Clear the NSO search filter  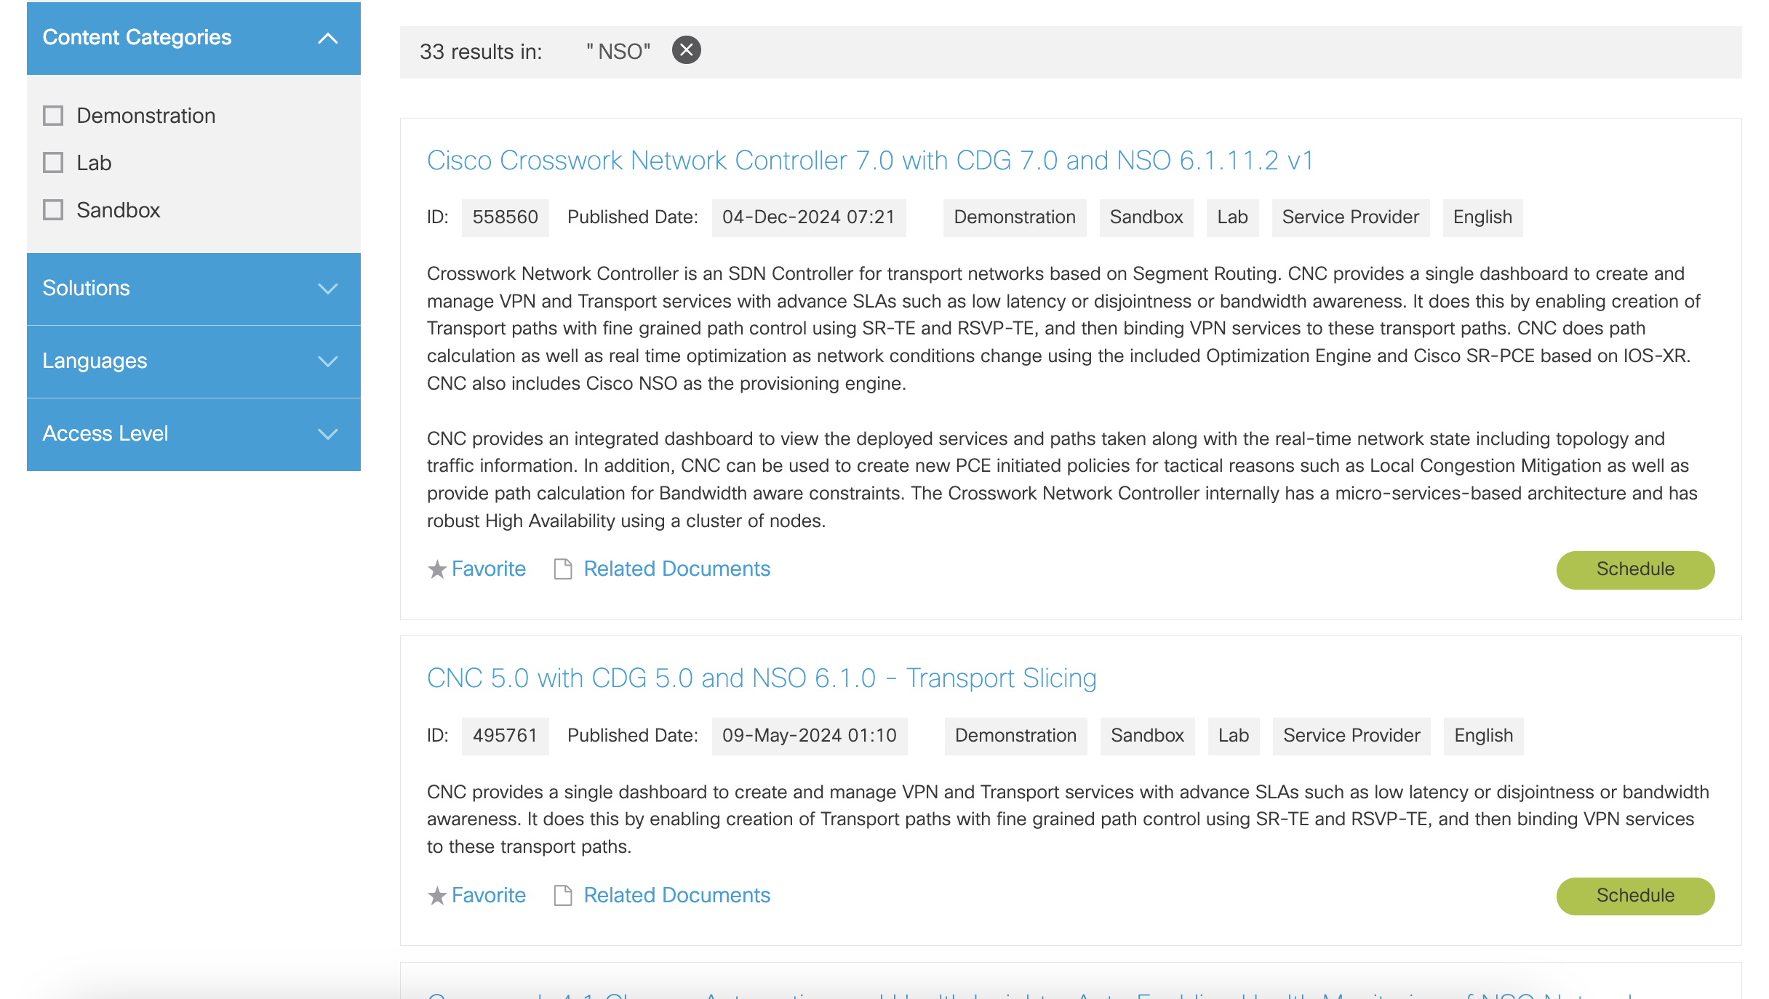(686, 50)
